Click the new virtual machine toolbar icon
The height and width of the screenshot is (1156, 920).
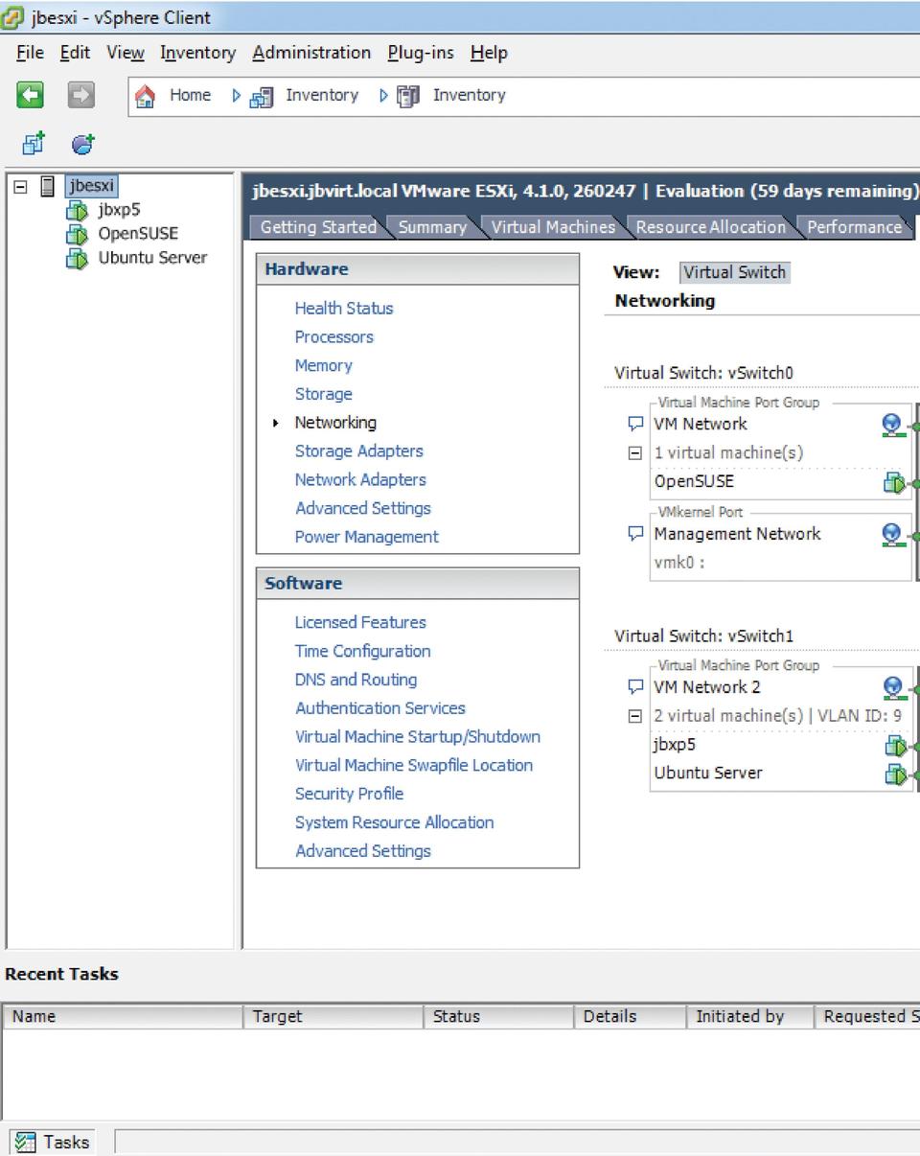tap(34, 145)
